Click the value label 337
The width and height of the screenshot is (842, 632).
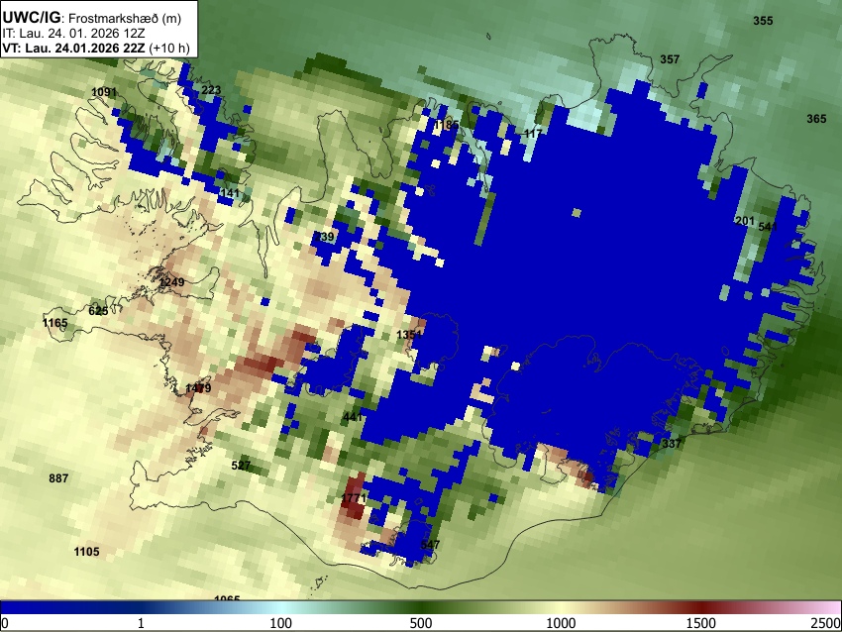(x=672, y=444)
